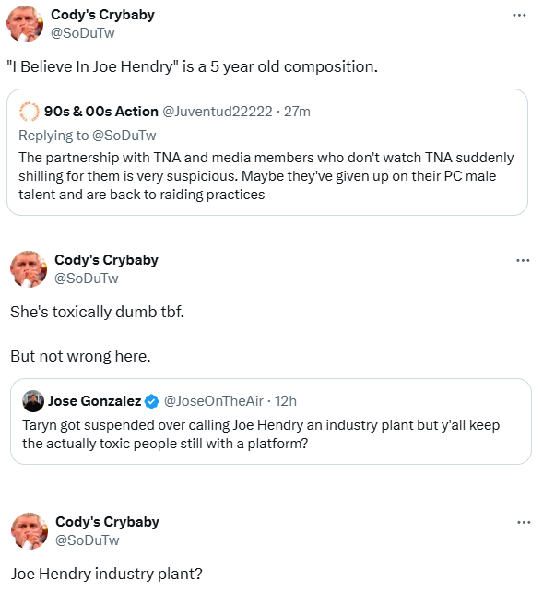Click "She's toxically dumb tbf." tweet text
This screenshot has width=555, height=605.
click(97, 312)
